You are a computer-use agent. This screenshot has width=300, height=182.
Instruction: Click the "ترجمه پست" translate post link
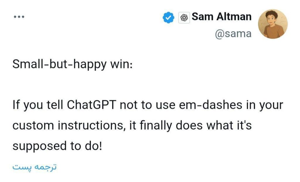(34, 167)
